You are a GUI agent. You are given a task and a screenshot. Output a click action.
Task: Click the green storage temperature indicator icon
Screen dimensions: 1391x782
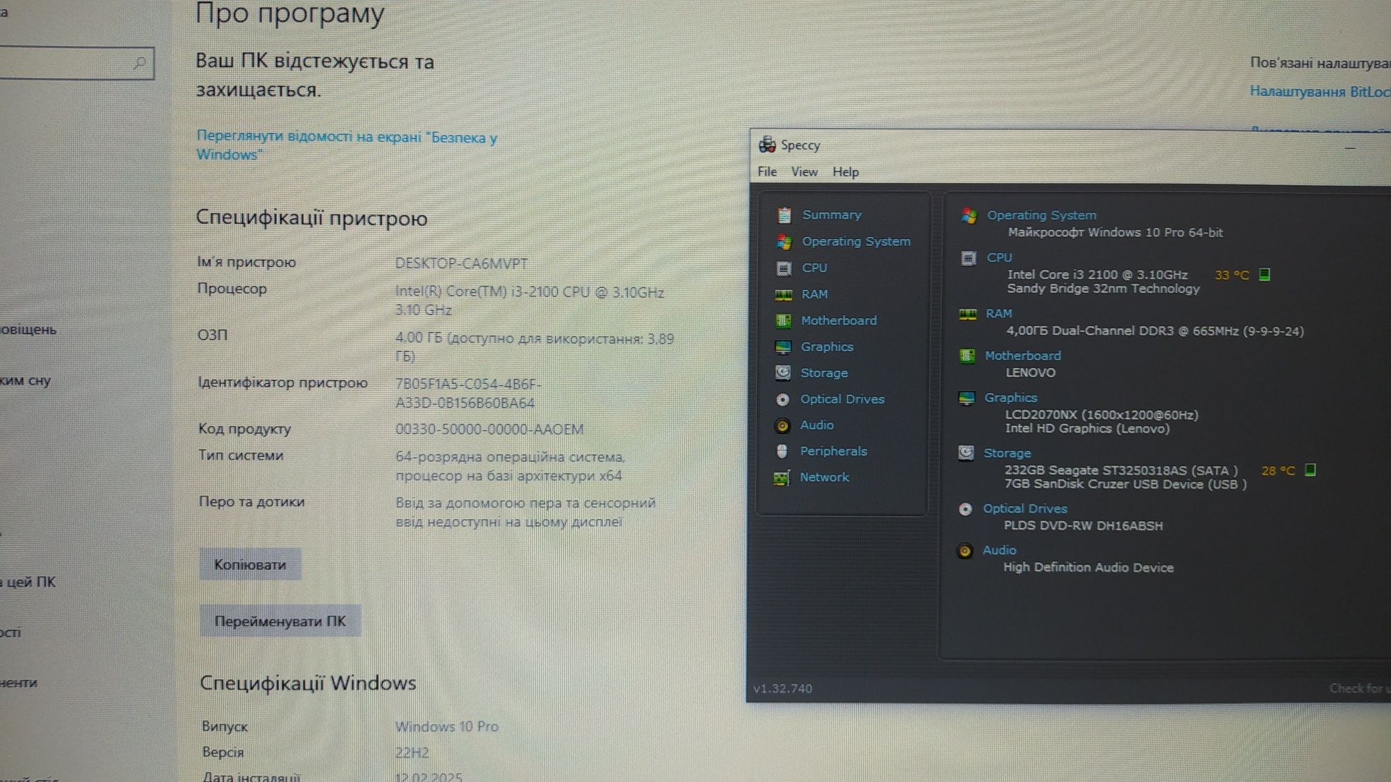click(1310, 470)
